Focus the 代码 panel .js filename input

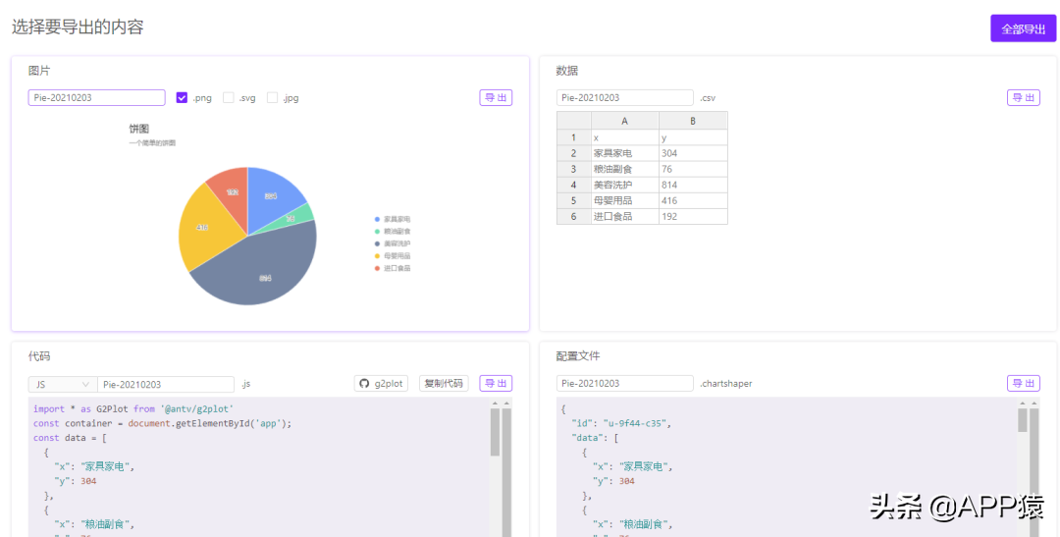pyautogui.click(x=166, y=384)
